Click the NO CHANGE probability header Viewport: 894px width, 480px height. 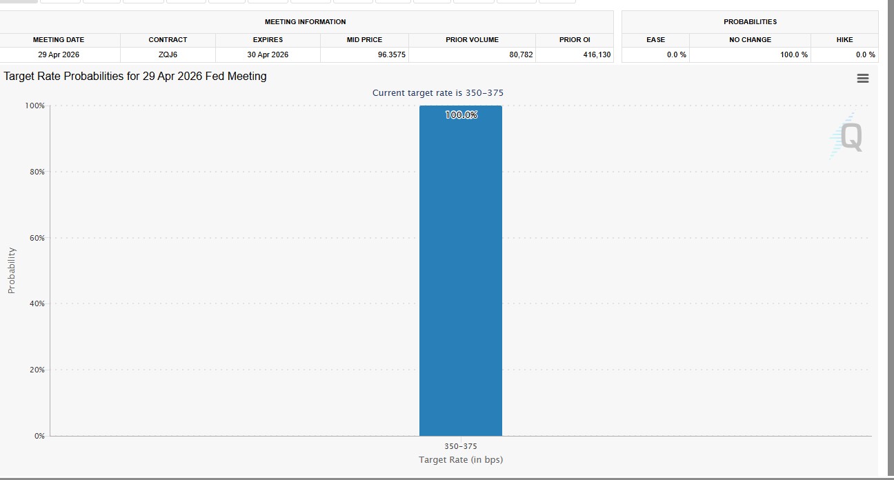(749, 39)
